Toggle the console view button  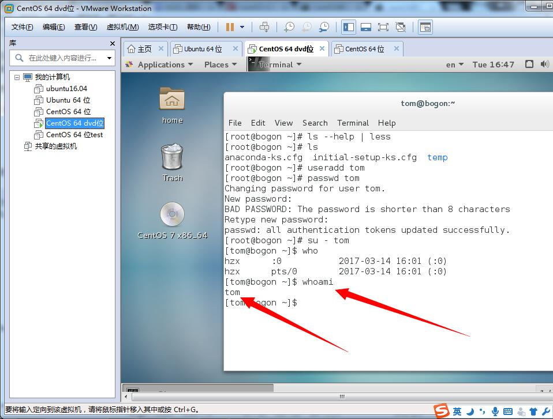(425, 27)
